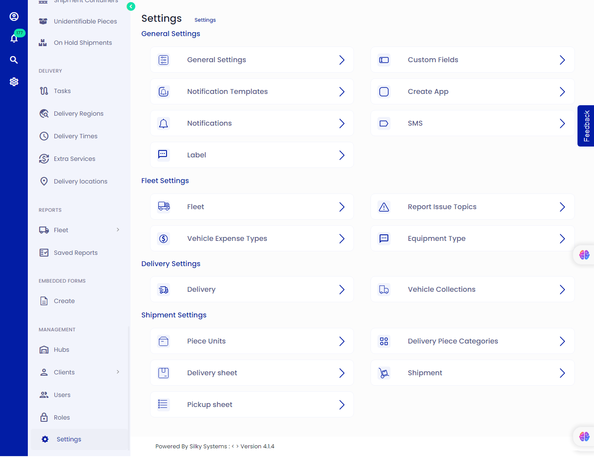Open the Notification Templates settings card
The height and width of the screenshot is (457, 594).
pyautogui.click(x=252, y=91)
